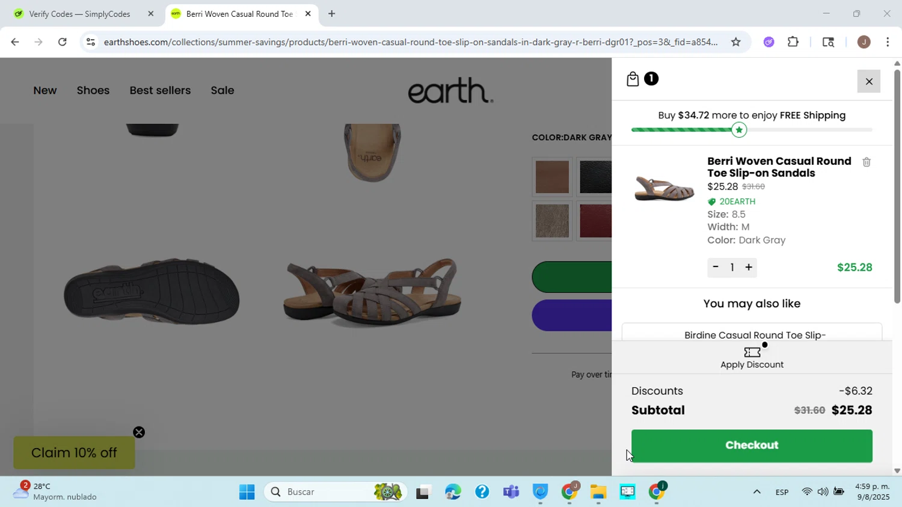Click the cart panel scrollbar
Viewport: 902px width, 507px height.
point(897,186)
